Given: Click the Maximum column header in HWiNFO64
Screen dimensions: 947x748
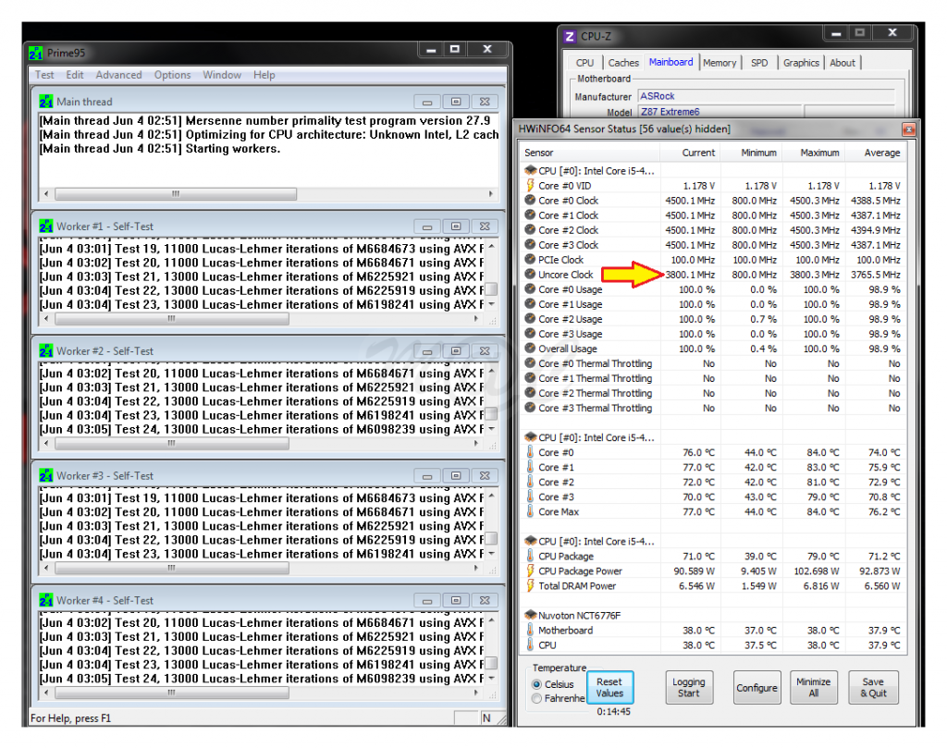Looking at the screenshot, I should pyautogui.click(x=819, y=153).
